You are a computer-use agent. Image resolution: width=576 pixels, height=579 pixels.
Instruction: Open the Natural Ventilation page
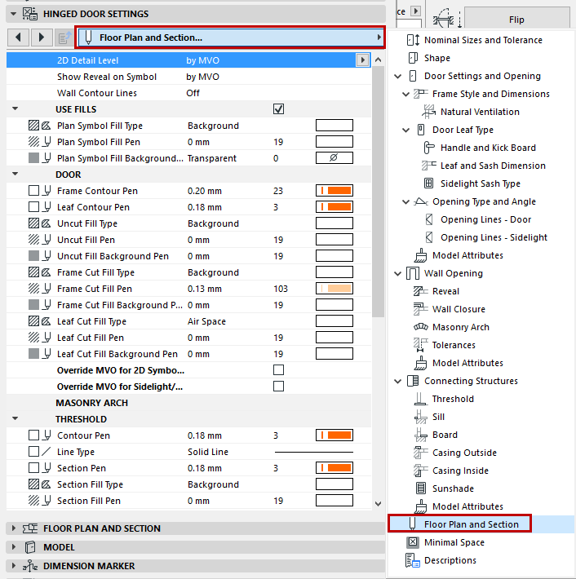(480, 112)
